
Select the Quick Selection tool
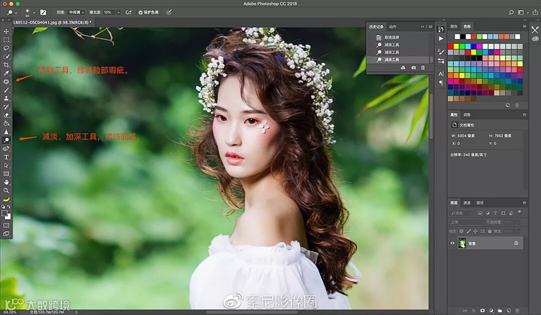(x=6, y=57)
